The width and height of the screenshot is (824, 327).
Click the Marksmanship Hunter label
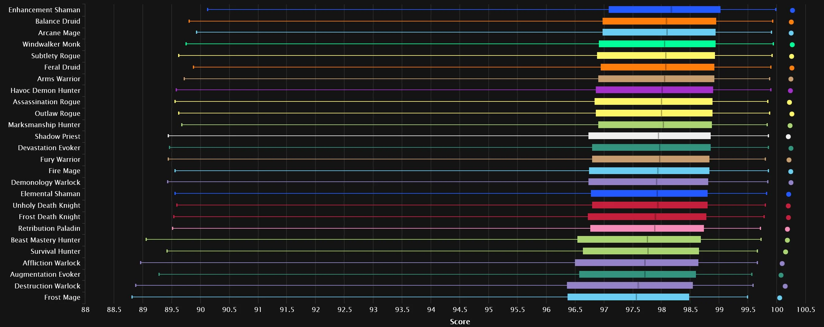[x=44, y=125]
